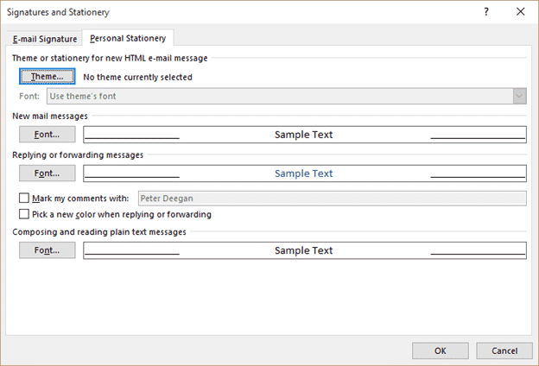Toggle 'Pick a new color when replying' checkbox
This screenshot has height=366, width=539.
pos(23,214)
